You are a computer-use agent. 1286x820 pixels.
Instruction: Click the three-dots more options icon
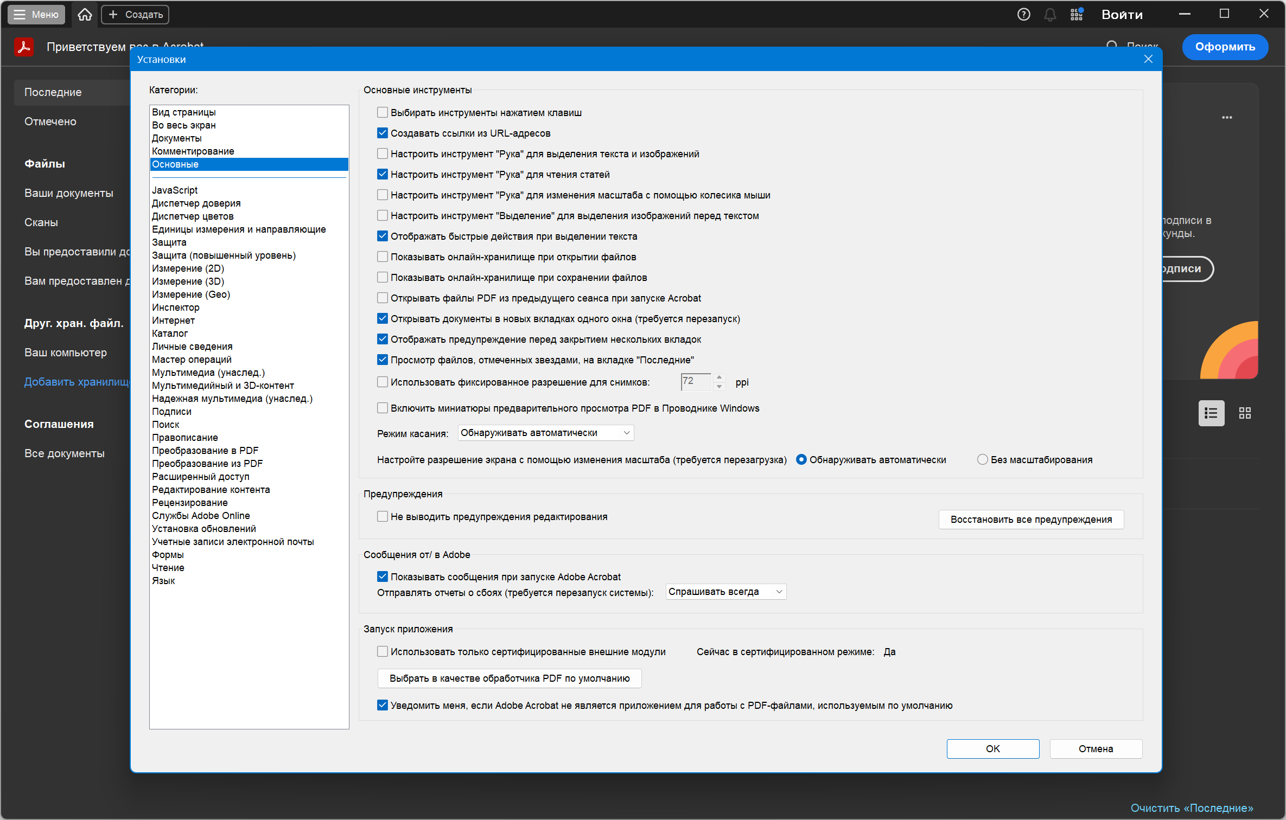pyautogui.click(x=1227, y=117)
